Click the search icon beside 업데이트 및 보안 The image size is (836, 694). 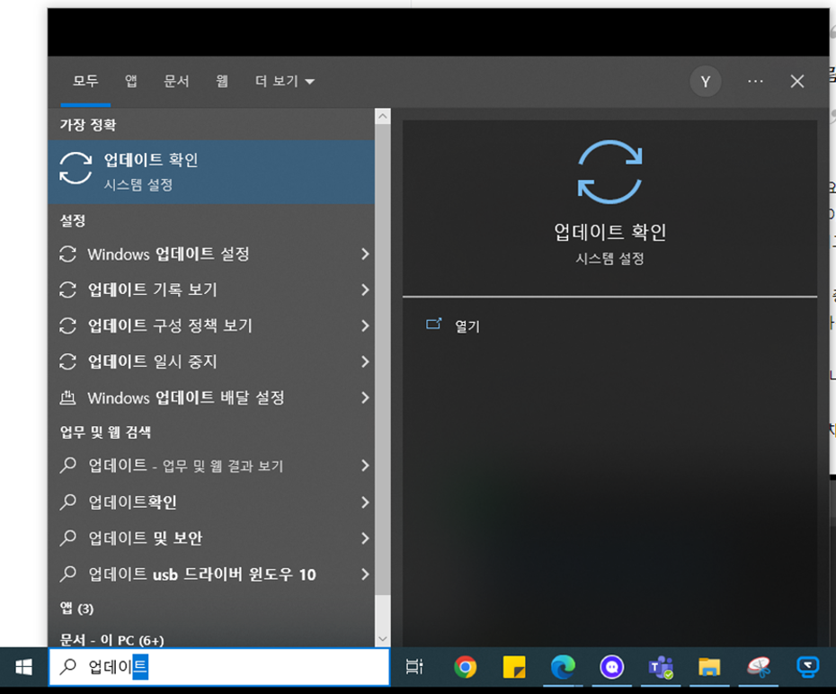[x=67, y=538]
